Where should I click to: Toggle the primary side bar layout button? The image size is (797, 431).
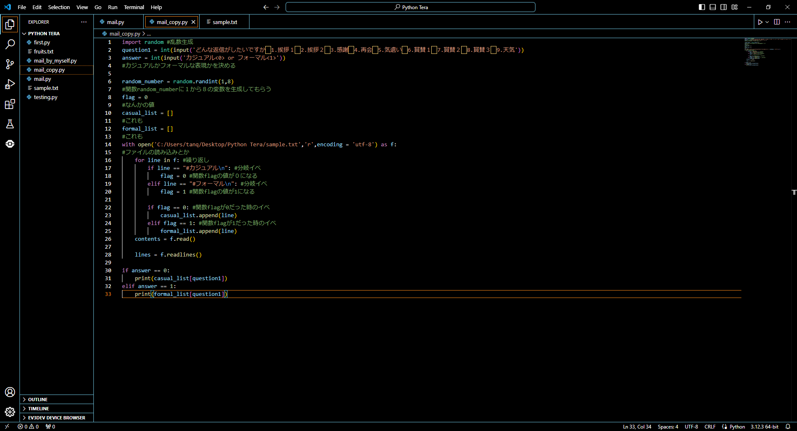(x=702, y=7)
